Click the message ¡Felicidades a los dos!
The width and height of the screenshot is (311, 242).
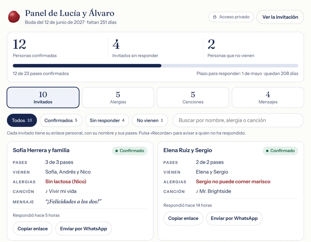click(73, 202)
